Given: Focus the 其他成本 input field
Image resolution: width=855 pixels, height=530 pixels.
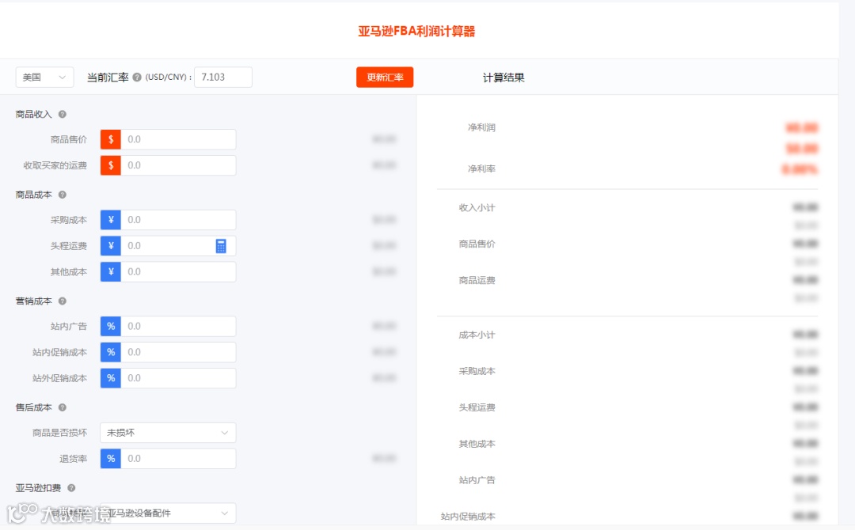Looking at the screenshot, I should [178, 272].
